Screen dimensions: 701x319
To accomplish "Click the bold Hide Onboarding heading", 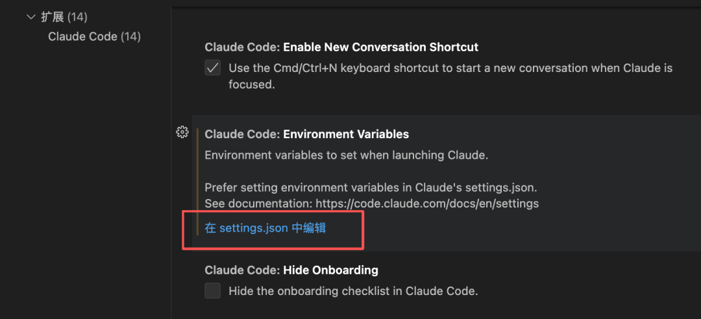I will pyautogui.click(x=331, y=270).
